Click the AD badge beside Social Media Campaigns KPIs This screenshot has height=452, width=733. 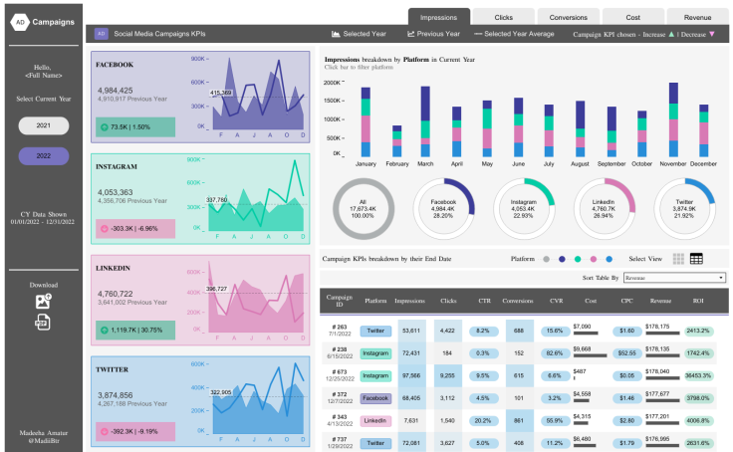(101, 34)
